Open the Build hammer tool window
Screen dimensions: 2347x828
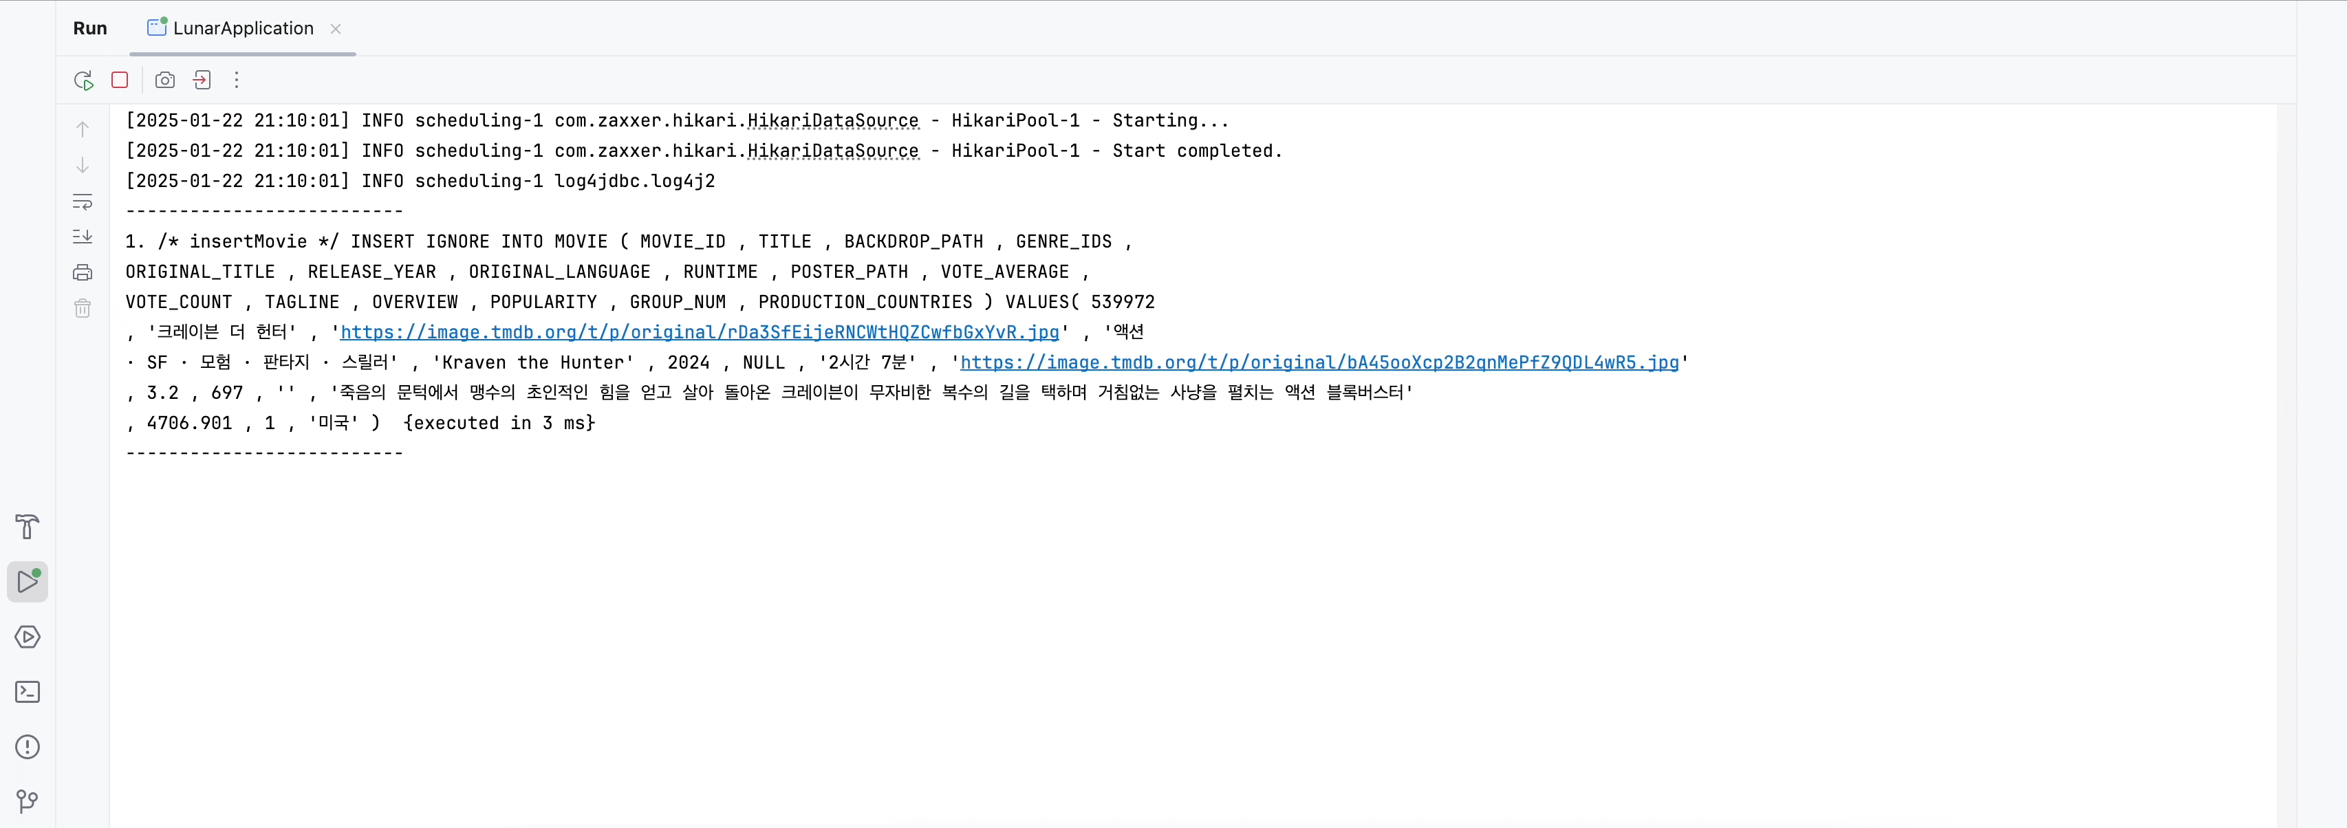pyautogui.click(x=28, y=527)
